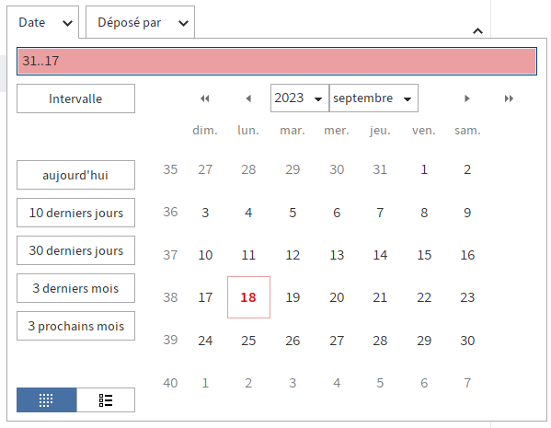
Task: Click the date input field showing 31..17
Action: pyautogui.click(x=277, y=61)
